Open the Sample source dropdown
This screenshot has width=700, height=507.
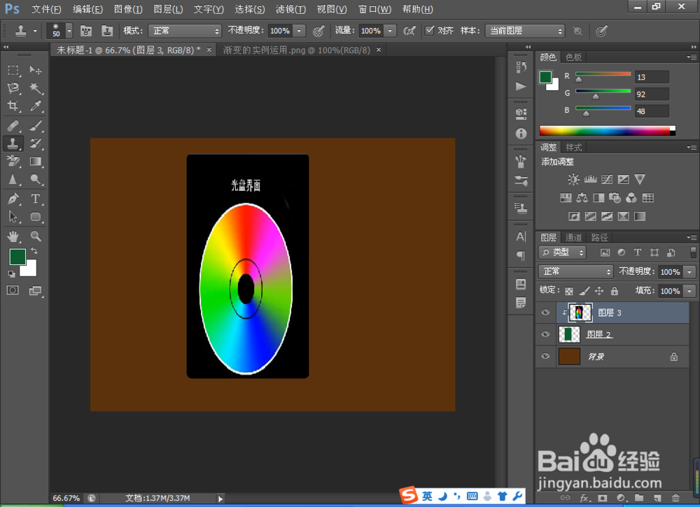tap(524, 31)
